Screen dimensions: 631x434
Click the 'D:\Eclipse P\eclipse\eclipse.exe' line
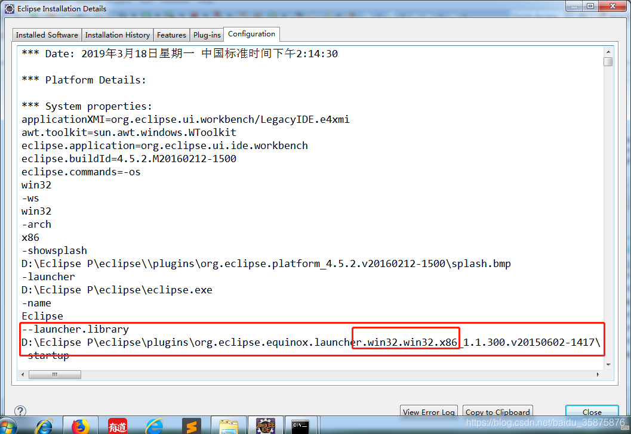click(116, 290)
